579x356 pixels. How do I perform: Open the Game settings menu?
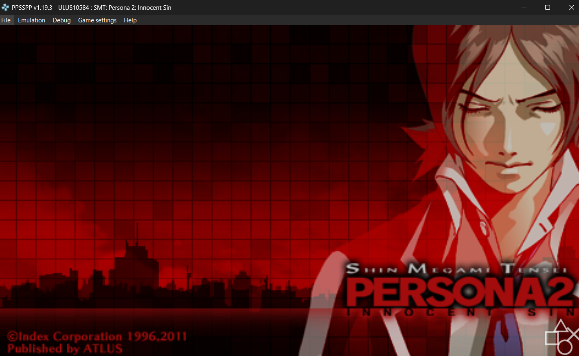coord(97,20)
